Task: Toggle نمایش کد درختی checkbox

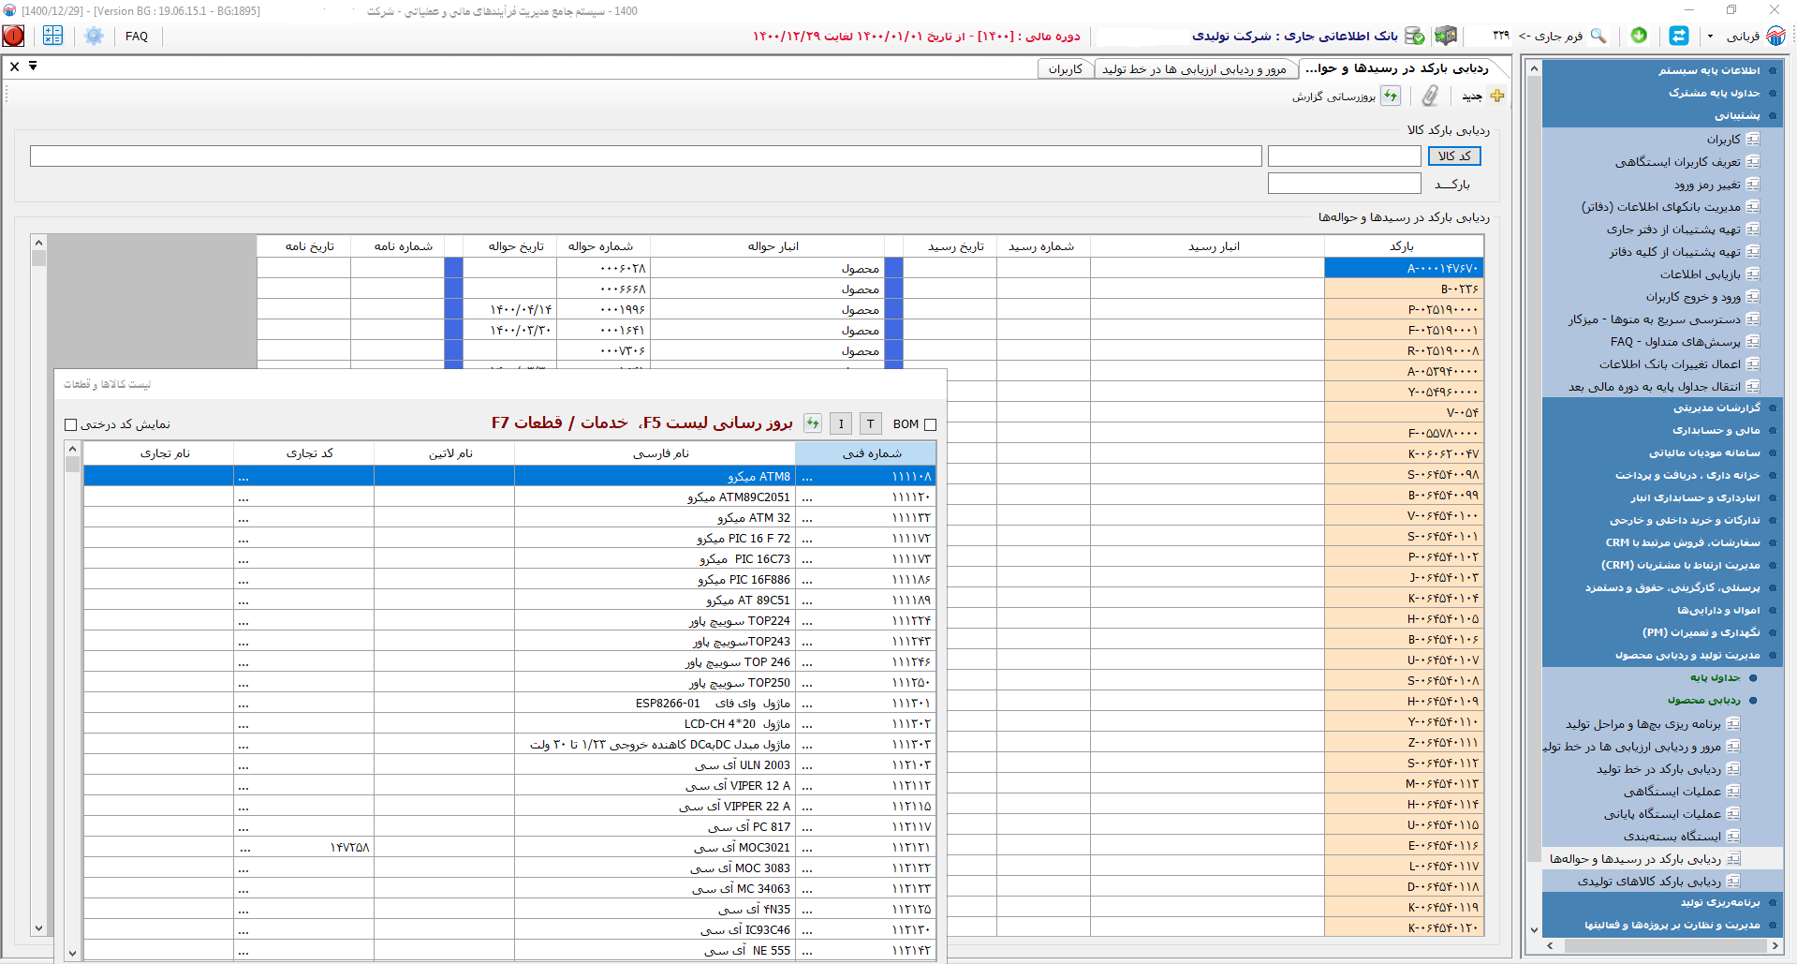Action: pyautogui.click(x=70, y=424)
